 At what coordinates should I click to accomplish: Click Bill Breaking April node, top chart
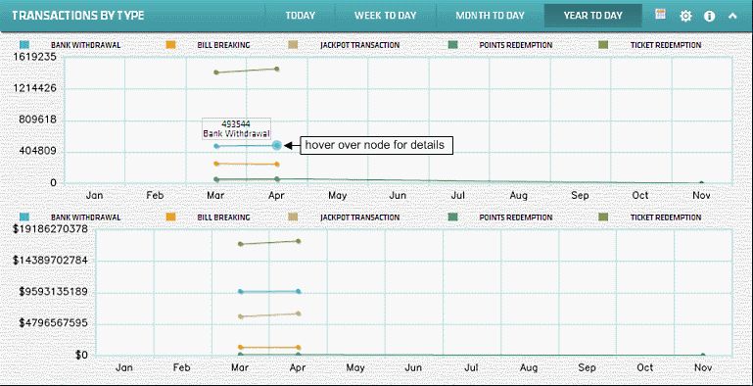pyautogui.click(x=276, y=165)
